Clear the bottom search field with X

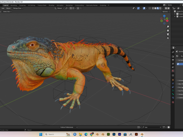click(x=161, y=127)
